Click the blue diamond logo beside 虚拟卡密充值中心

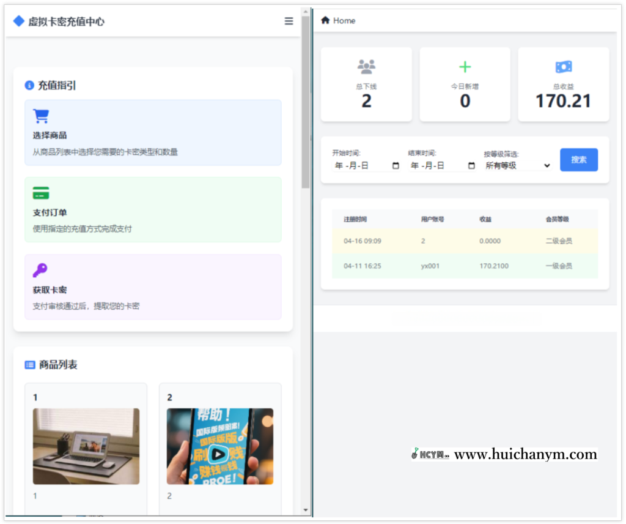click(x=19, y=21)
